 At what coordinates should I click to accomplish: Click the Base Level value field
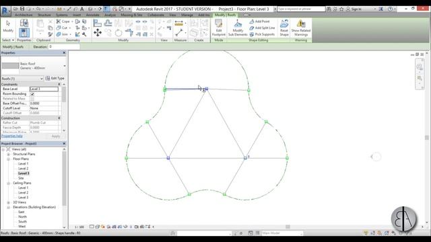pyautogui.click(x=44, y=89)
